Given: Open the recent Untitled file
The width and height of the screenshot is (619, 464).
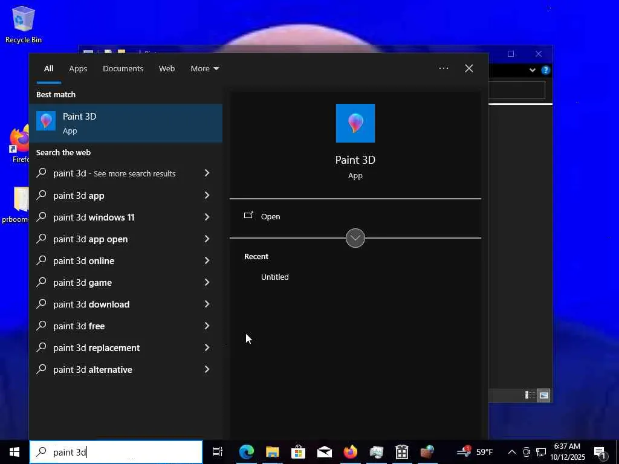Looking at the screenshot, I should click(275, 277).
